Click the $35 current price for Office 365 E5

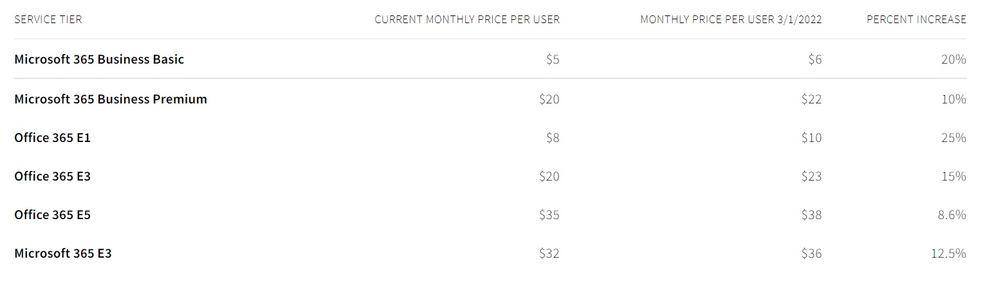(x=549, y=215)
